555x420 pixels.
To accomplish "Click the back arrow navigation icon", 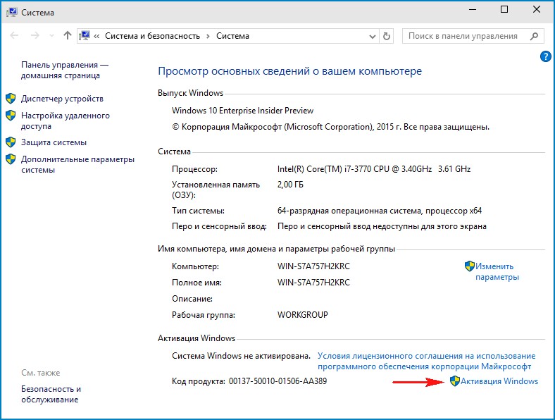I will click(x=15, y=35).
